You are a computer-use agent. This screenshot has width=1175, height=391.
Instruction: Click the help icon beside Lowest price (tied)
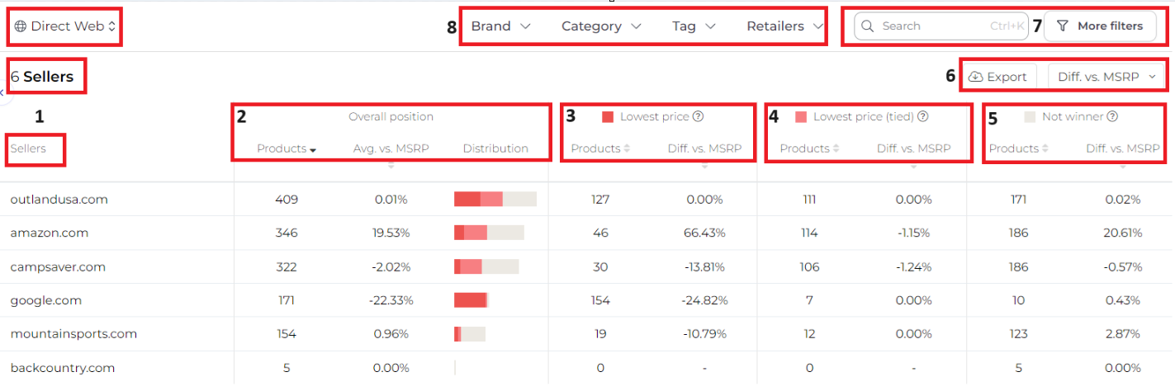tap(923, 117)
